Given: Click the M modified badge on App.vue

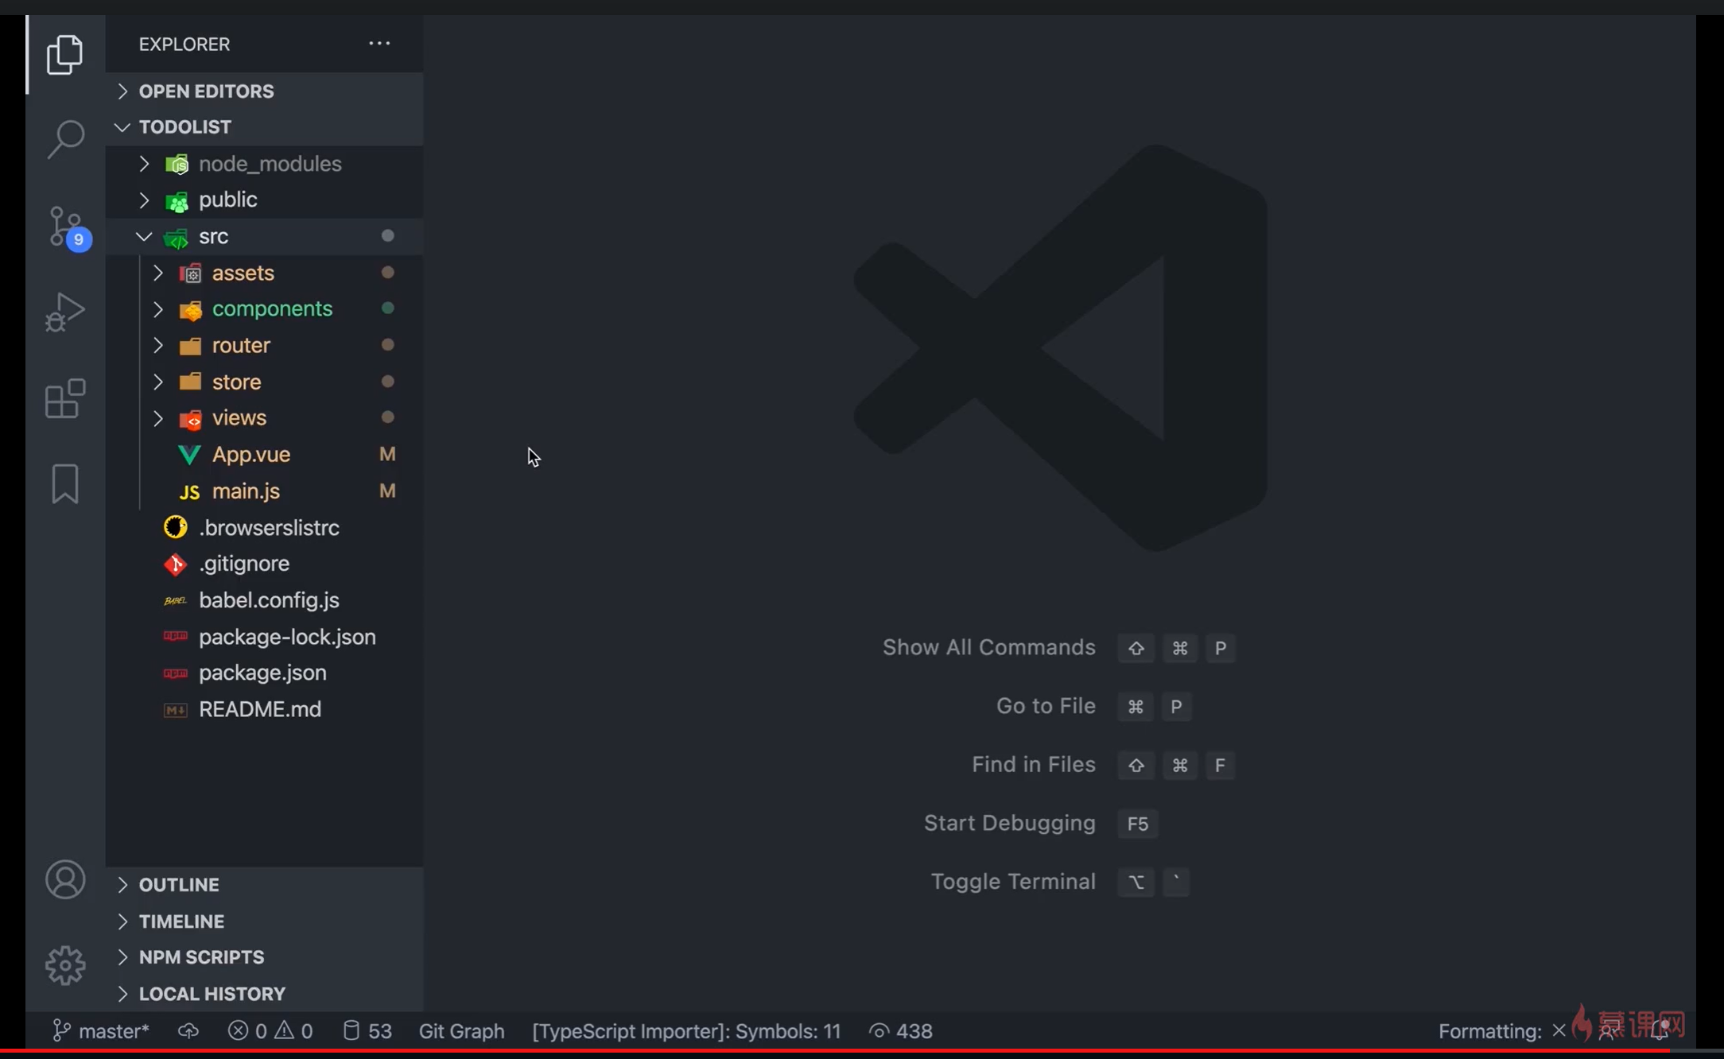Looking at the screenshot, I should 387,454.
